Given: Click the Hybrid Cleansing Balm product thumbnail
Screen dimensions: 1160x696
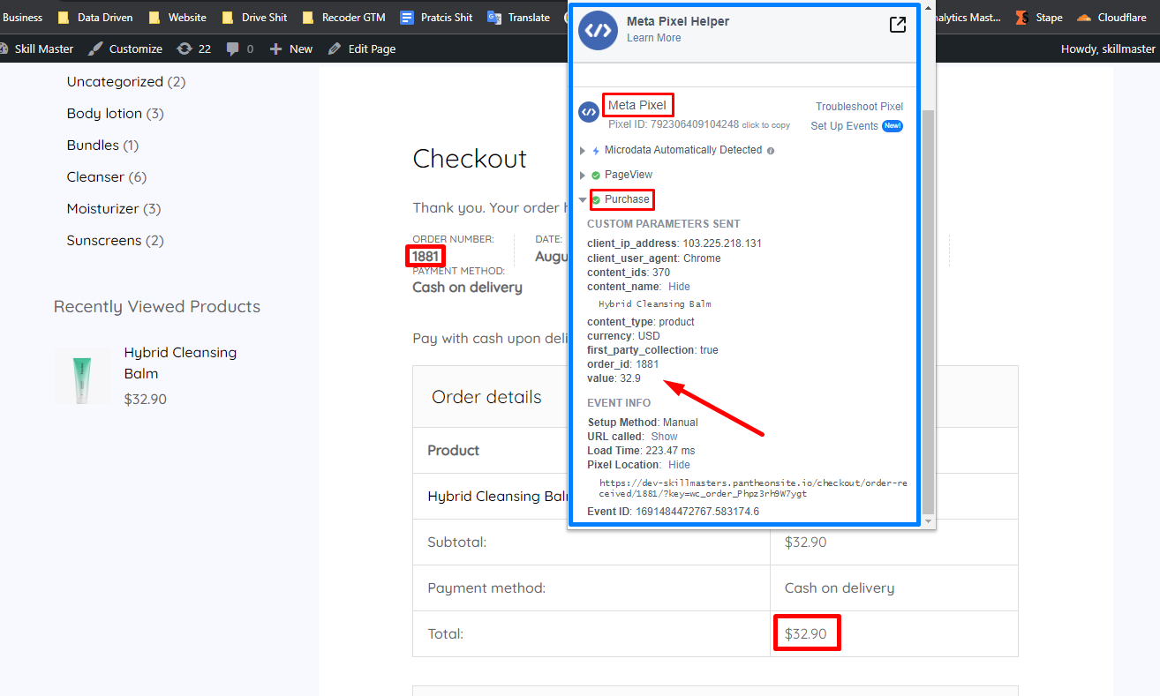Looking at the screenshot, I should [x=82, y=376].
